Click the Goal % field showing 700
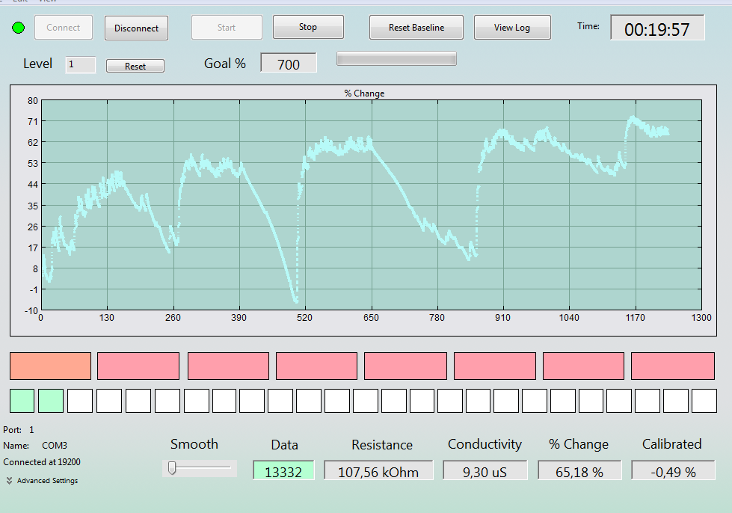The image size is (732, 513). 289,63
